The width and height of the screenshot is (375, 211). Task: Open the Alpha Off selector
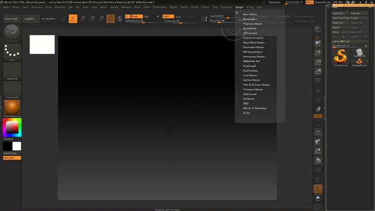(12, 70)
